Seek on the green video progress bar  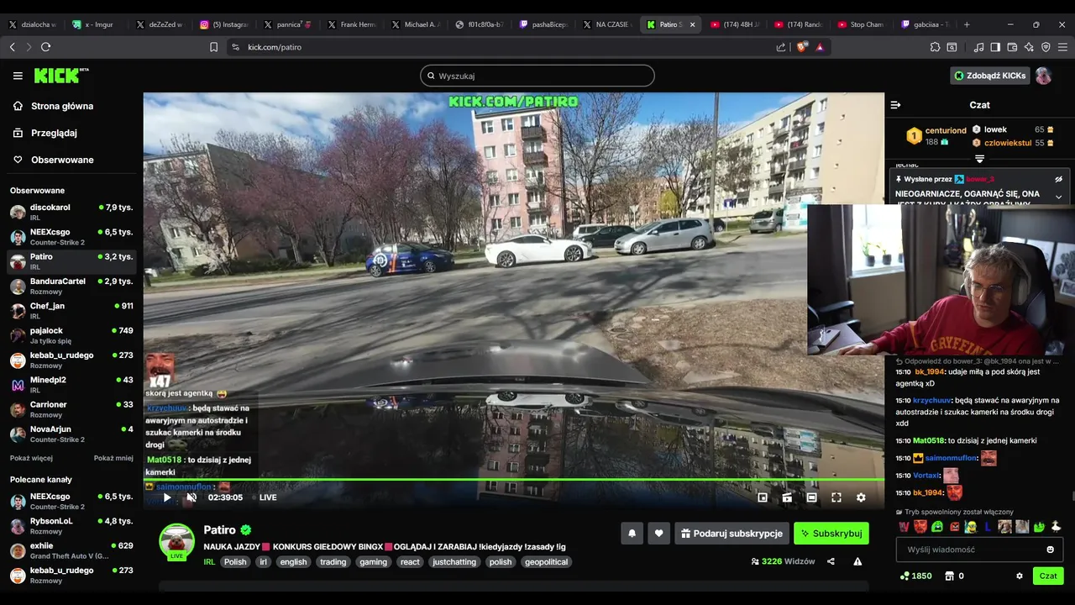(x=513, y=480)
